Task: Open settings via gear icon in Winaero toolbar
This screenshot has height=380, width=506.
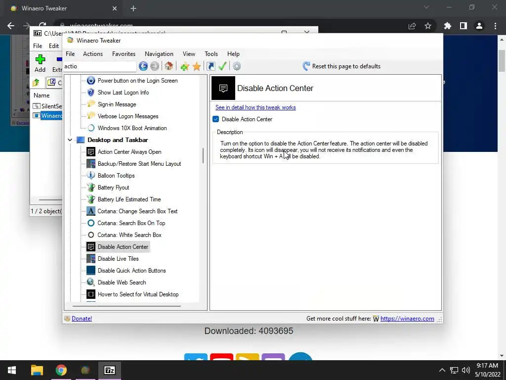Action: 237,66
